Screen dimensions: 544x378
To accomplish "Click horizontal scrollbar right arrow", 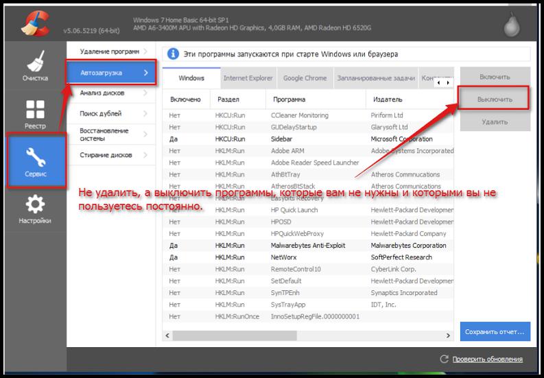I will click(x=448, y=335).
